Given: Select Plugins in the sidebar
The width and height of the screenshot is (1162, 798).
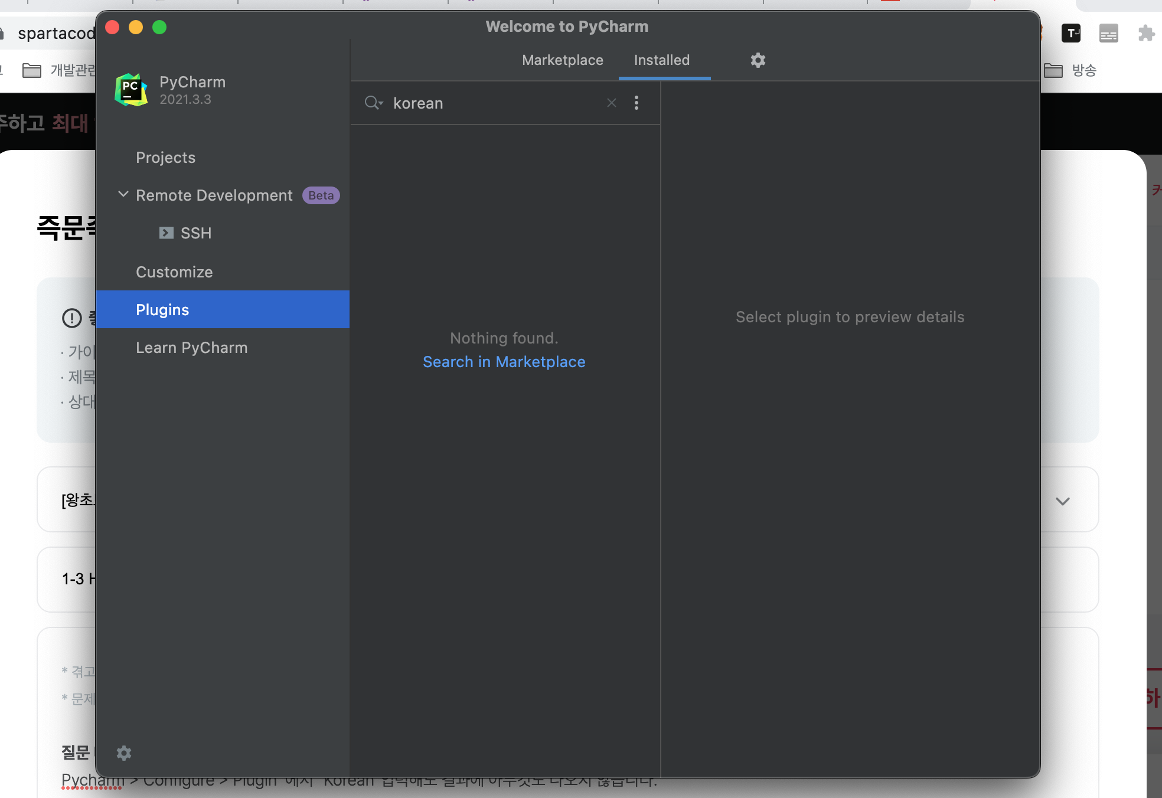Looking at the screenshot, I should coord(223,309).
